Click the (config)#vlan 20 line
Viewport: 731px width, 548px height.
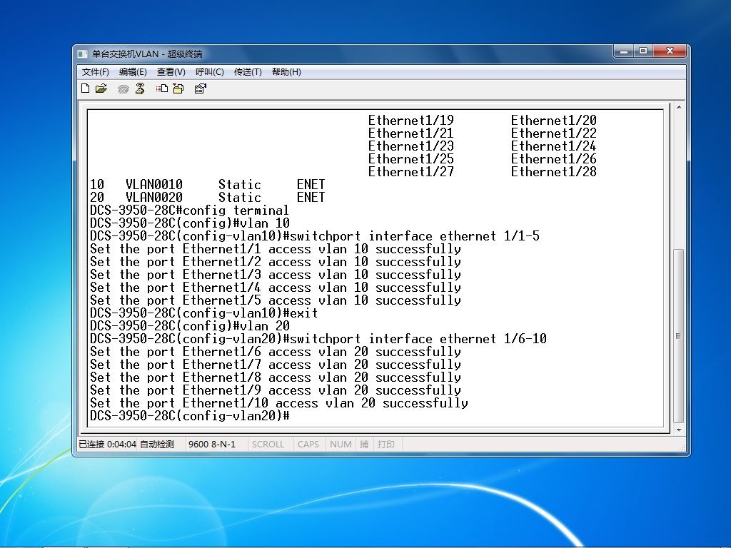(x=190, y=326)
